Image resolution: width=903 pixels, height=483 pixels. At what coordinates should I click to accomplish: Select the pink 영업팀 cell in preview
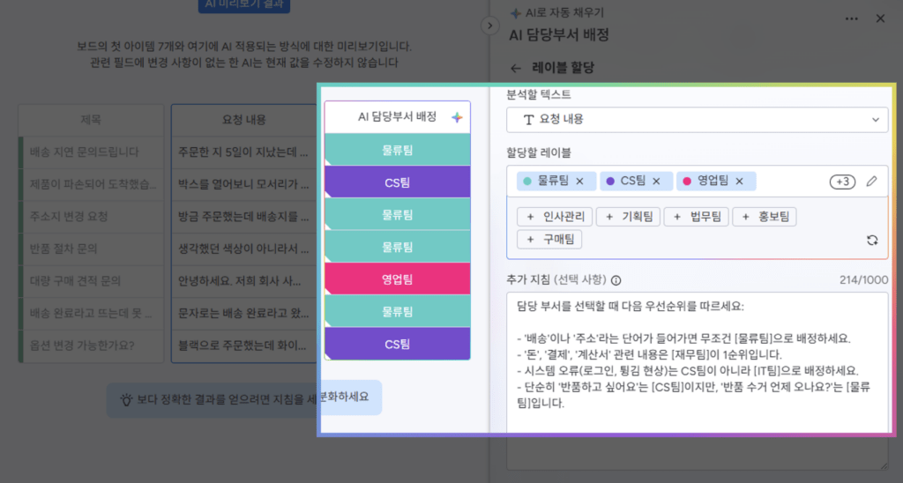pos(397,280)
